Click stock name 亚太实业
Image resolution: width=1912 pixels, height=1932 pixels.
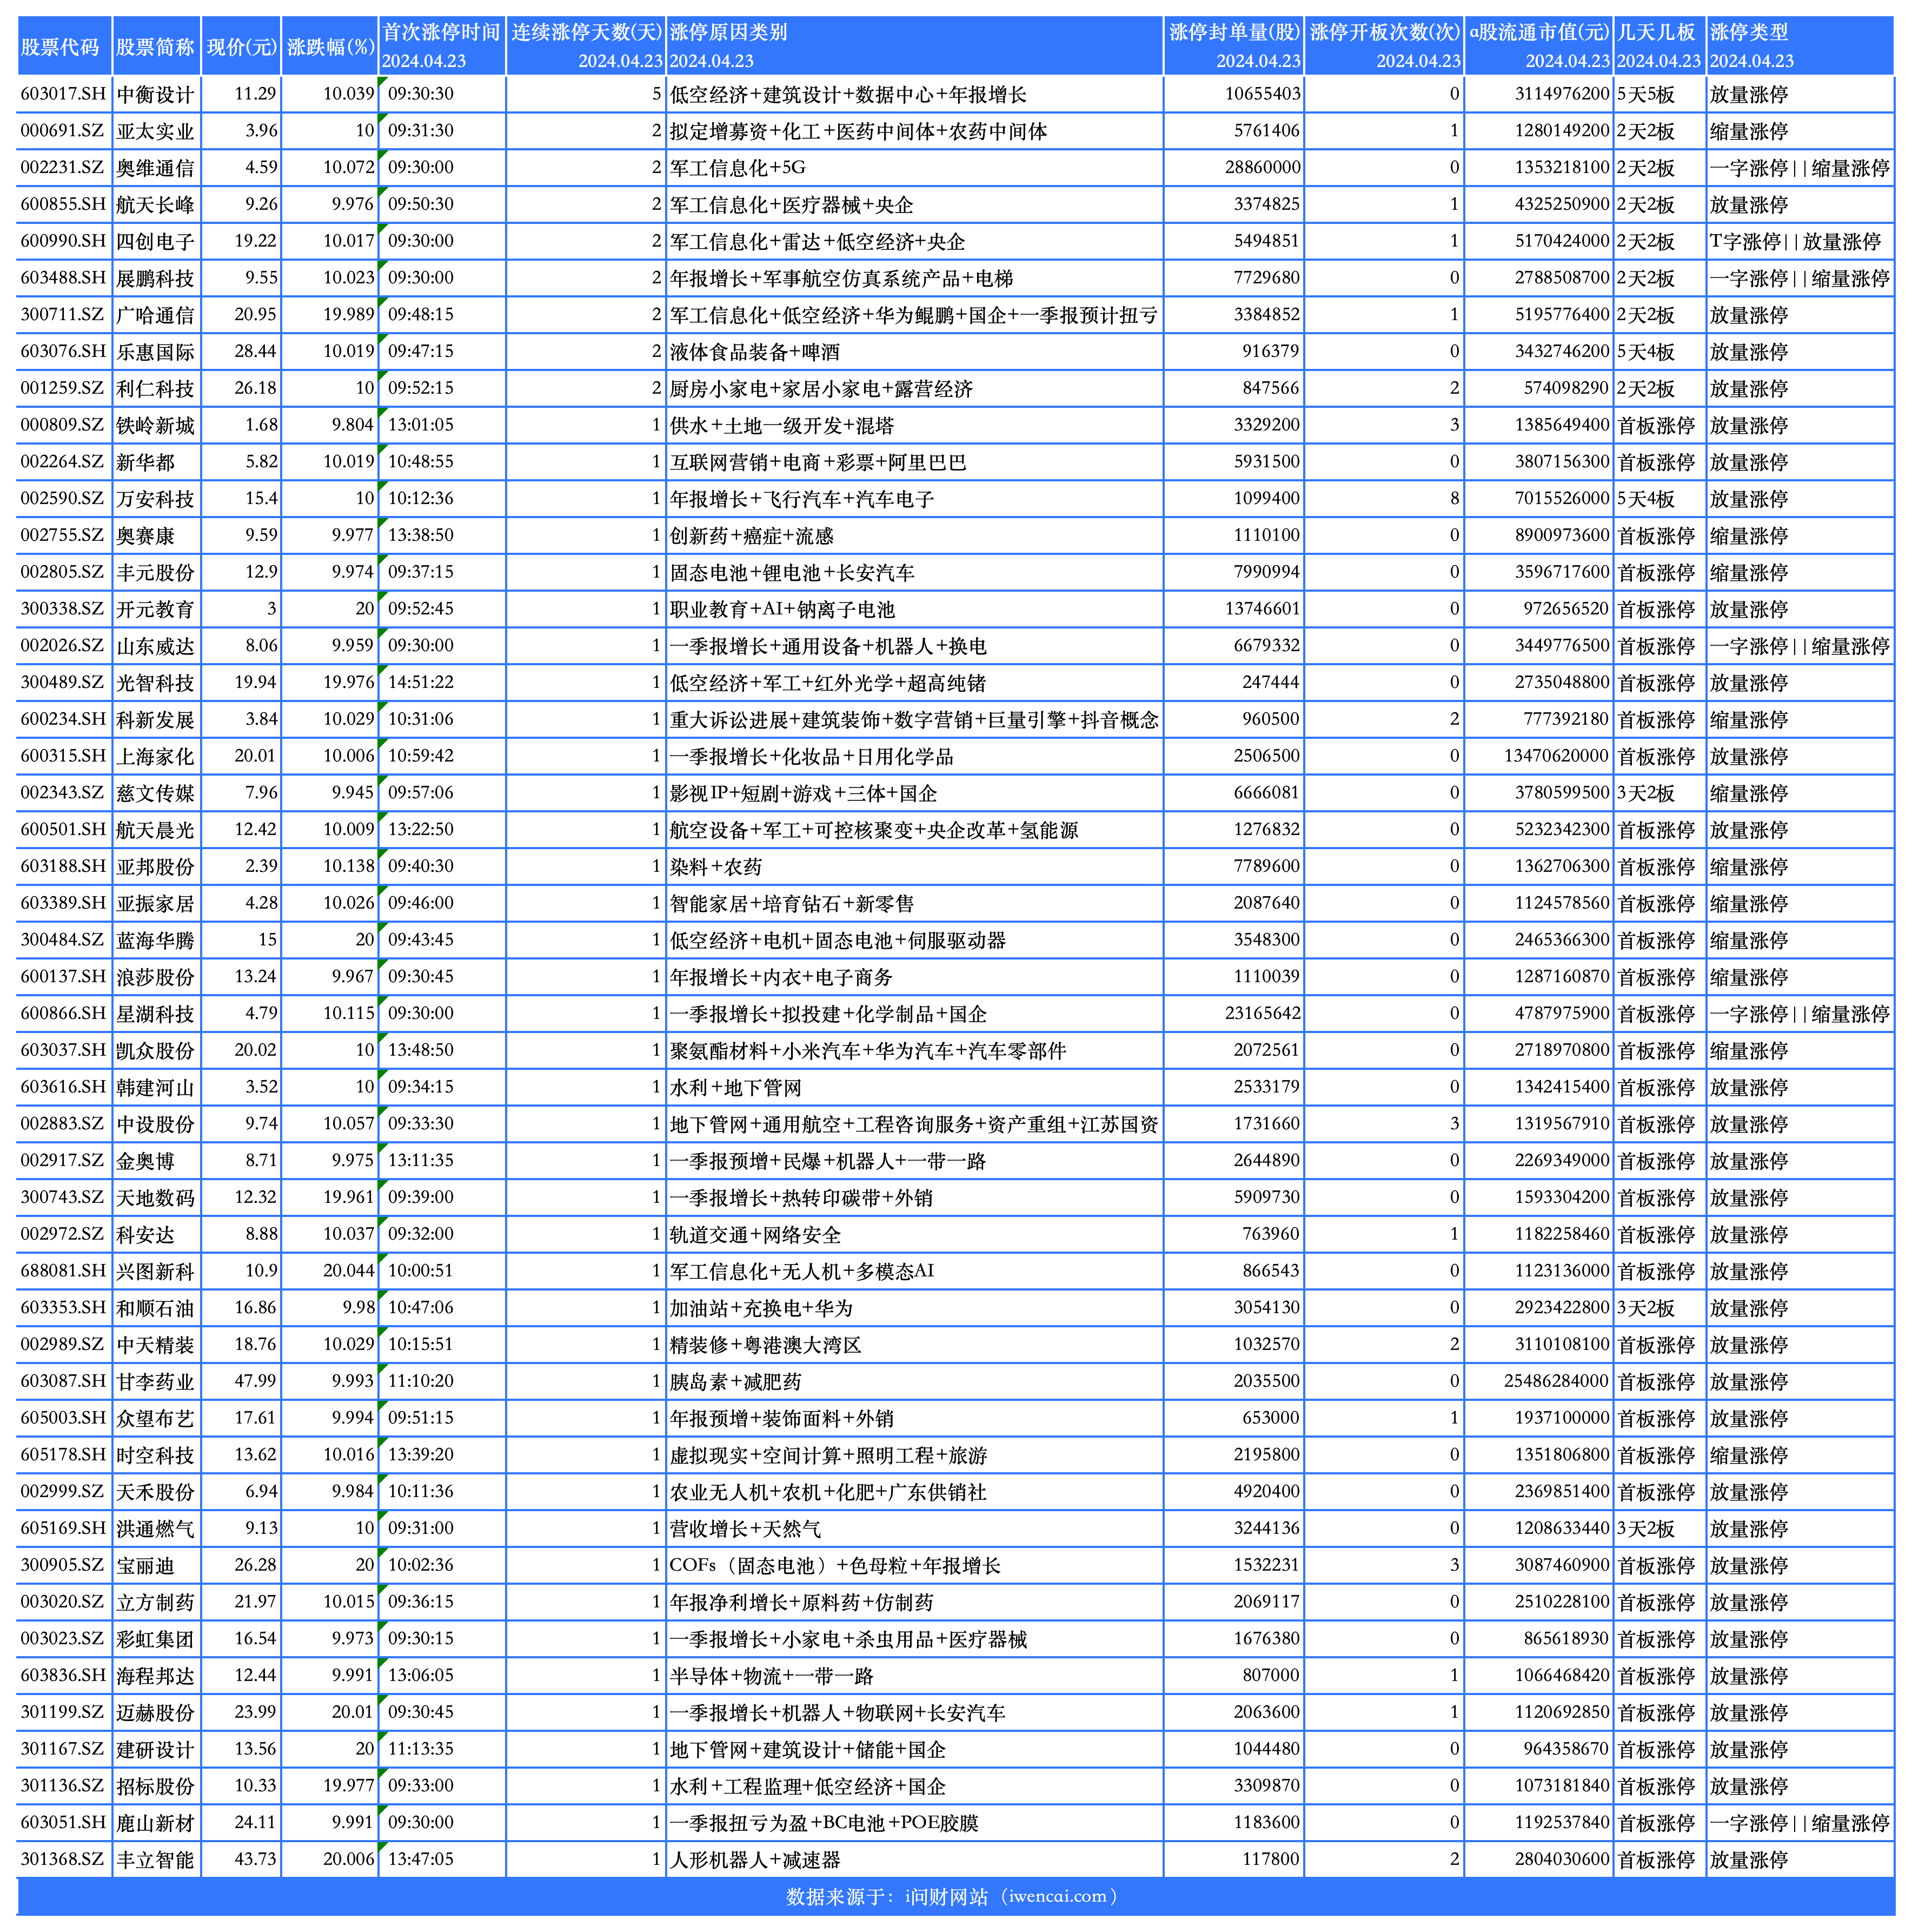155,132
